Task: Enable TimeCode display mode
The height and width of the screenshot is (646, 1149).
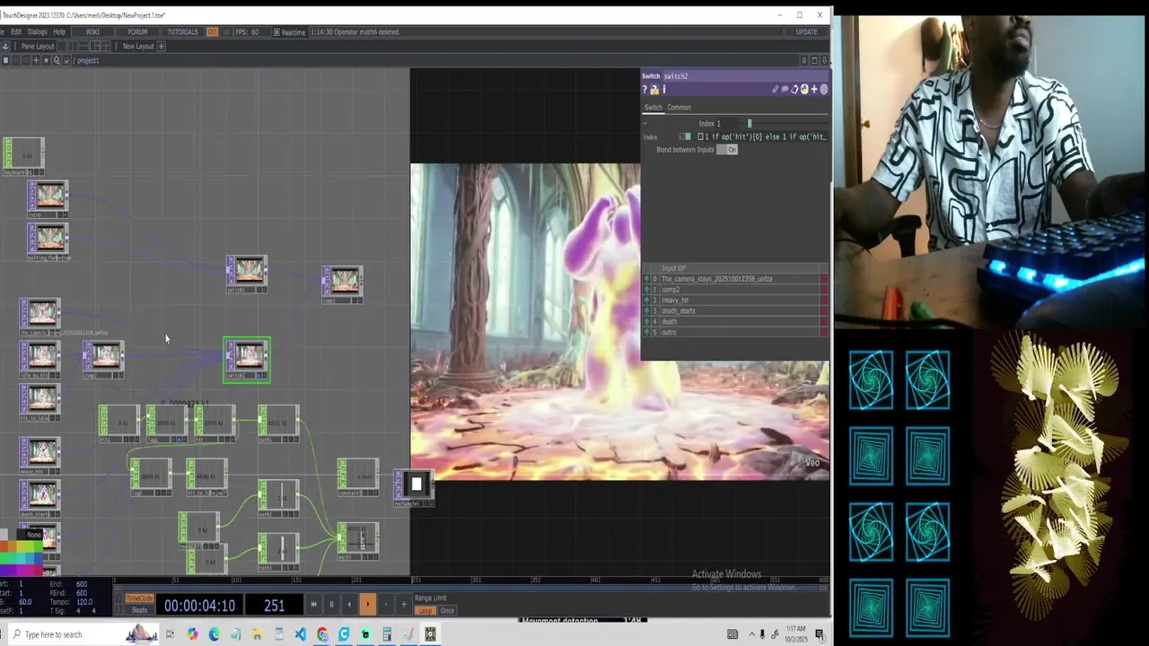Action: pos(139,598)
